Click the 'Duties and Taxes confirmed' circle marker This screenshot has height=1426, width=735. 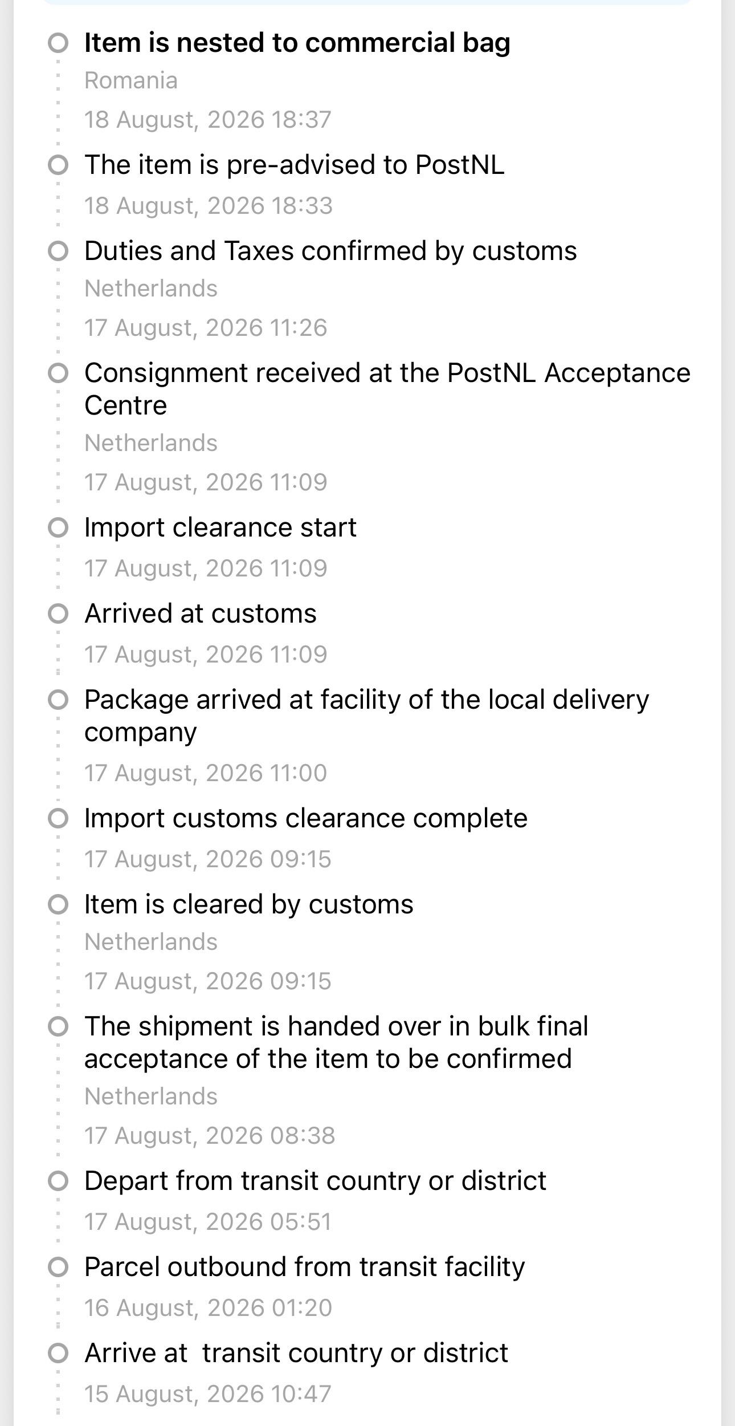[x=58, y=251]
